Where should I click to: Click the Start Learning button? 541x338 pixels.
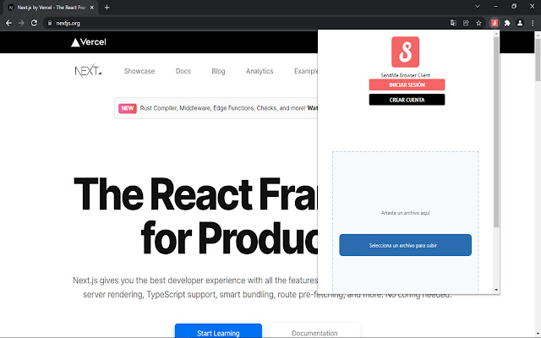click(218, 330)
